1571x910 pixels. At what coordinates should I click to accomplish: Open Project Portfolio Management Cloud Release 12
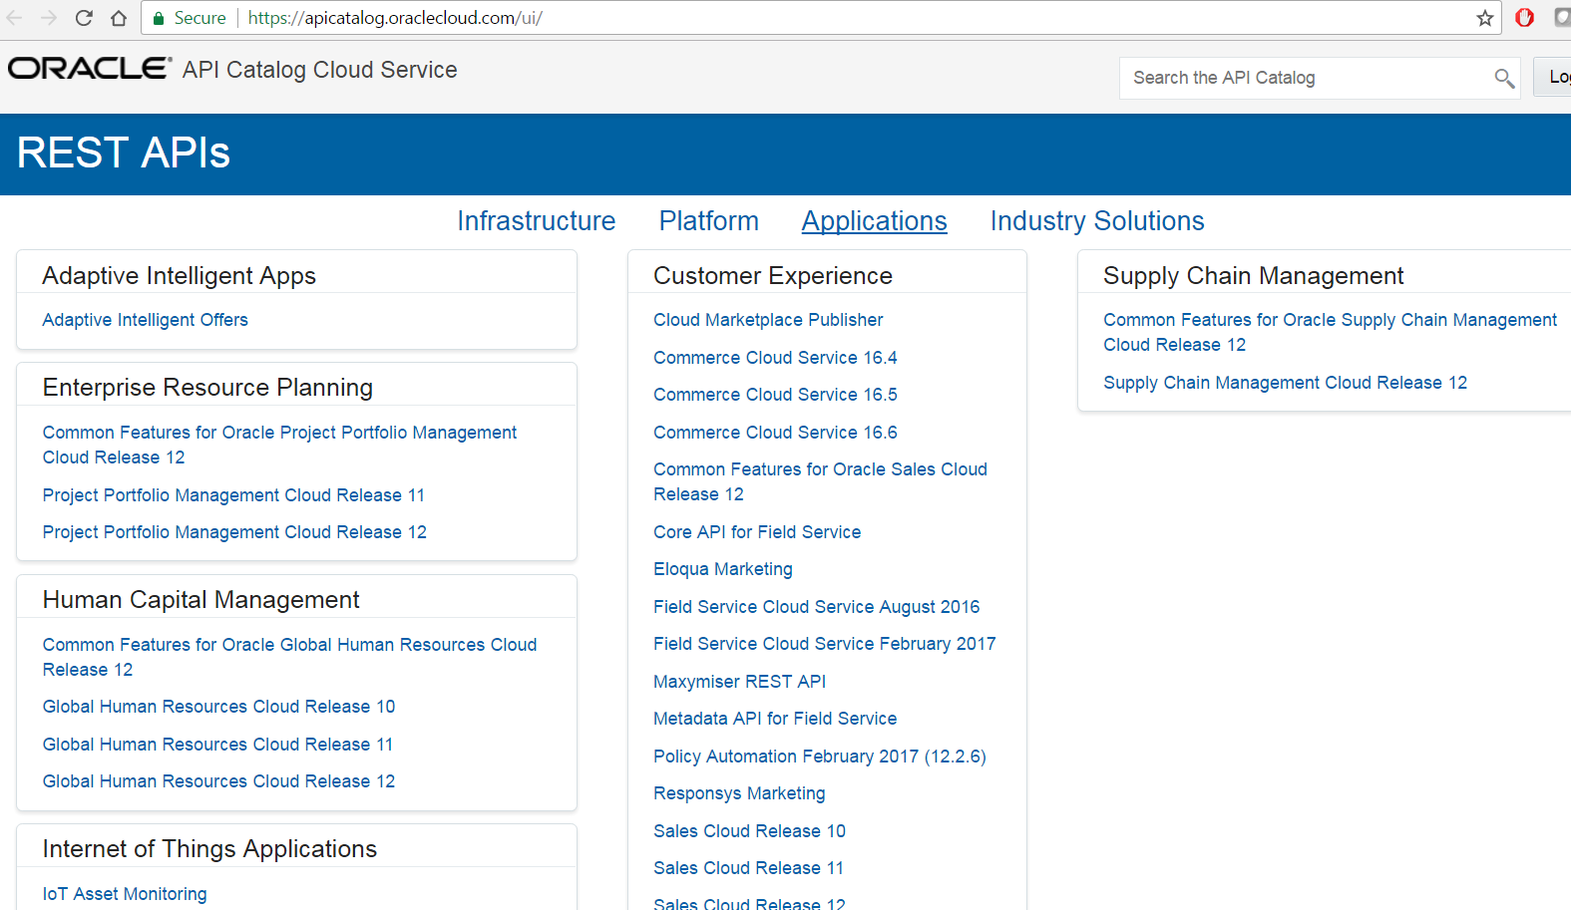click(234, 532)
